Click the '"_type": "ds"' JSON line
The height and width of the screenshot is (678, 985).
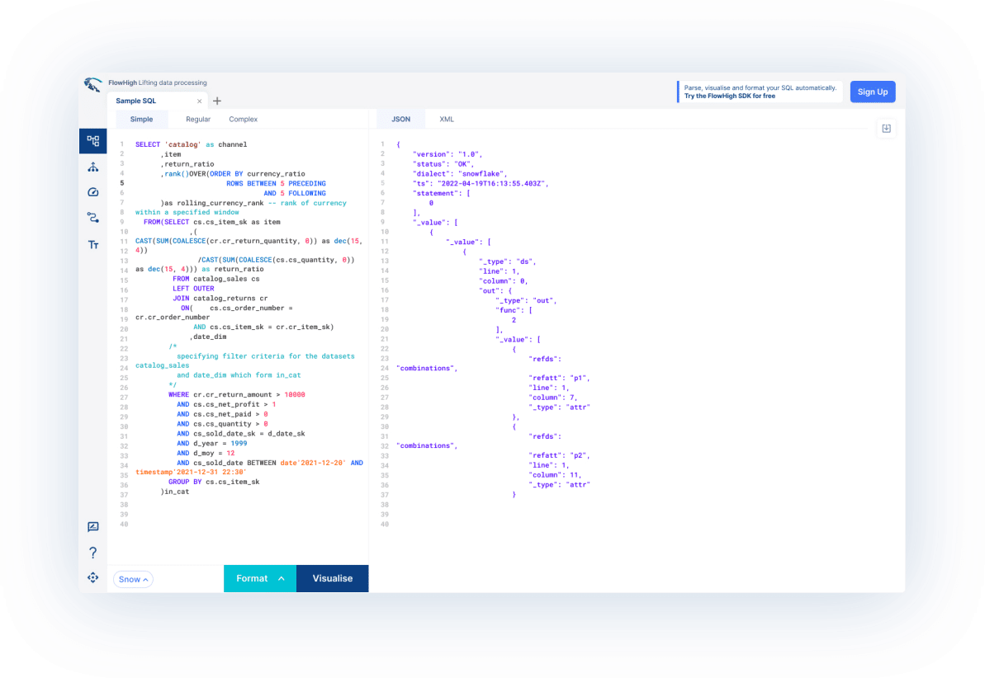508,261
